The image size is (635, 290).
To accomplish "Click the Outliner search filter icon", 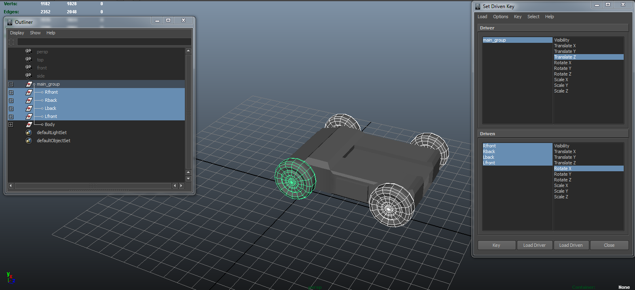I will click(11, 42).
